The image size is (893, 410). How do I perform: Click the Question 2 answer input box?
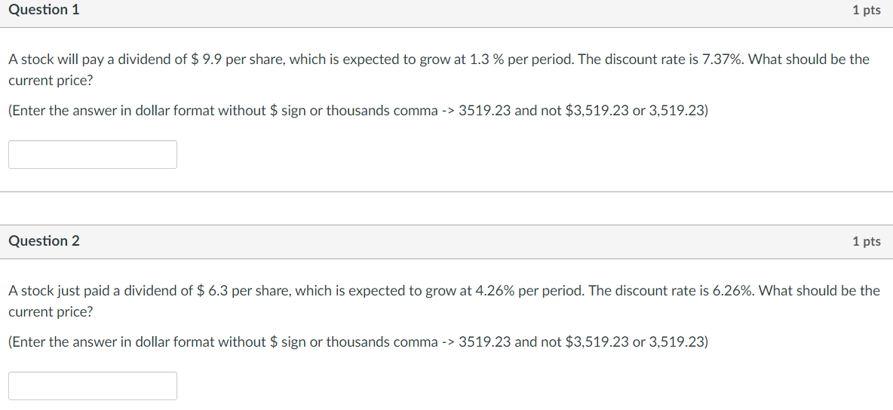click(92, 386)
